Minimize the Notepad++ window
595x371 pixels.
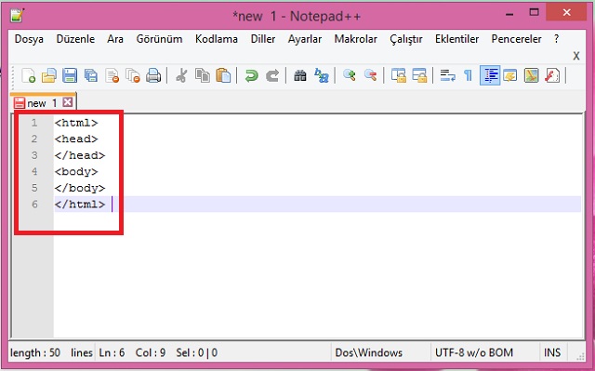509,14
